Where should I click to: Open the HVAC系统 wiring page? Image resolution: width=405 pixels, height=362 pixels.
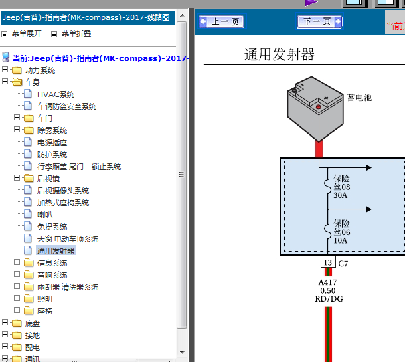56,94
